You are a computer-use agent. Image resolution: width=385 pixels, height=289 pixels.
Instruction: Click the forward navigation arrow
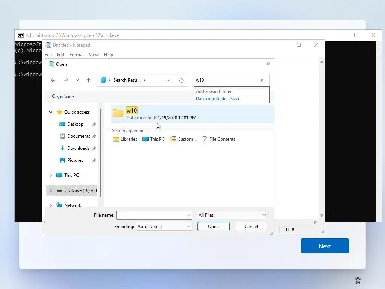66,80
